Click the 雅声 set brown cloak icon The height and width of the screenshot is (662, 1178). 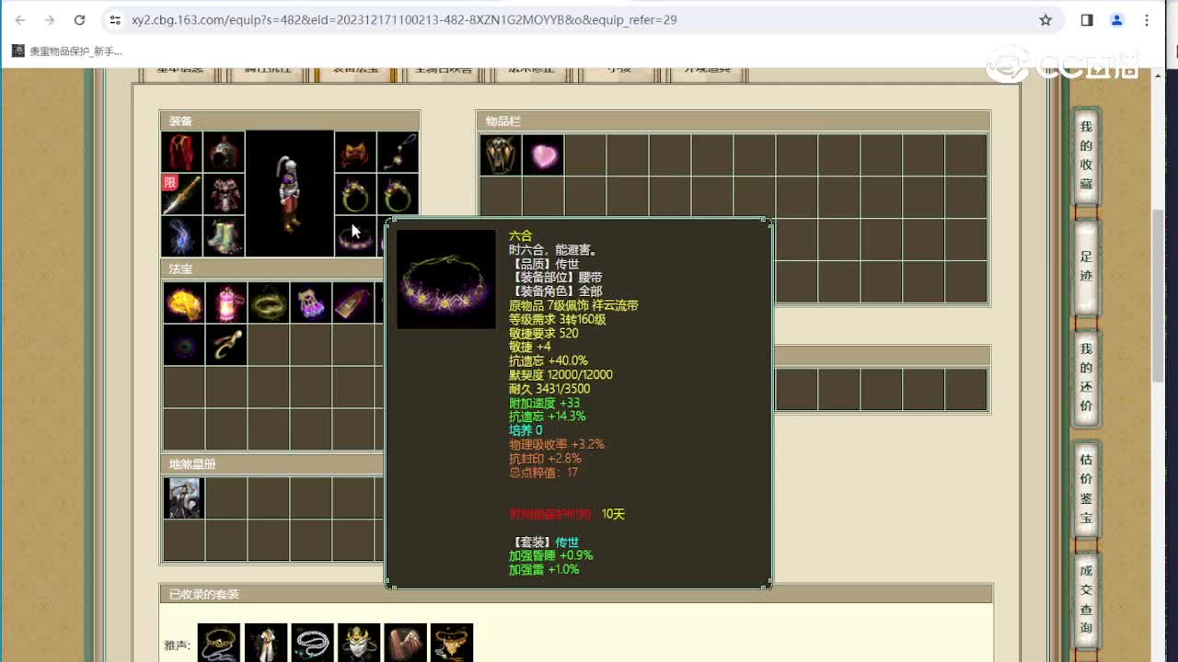(x=405, y=644)
